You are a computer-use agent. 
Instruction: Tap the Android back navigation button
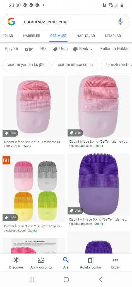tap(100, 279)
